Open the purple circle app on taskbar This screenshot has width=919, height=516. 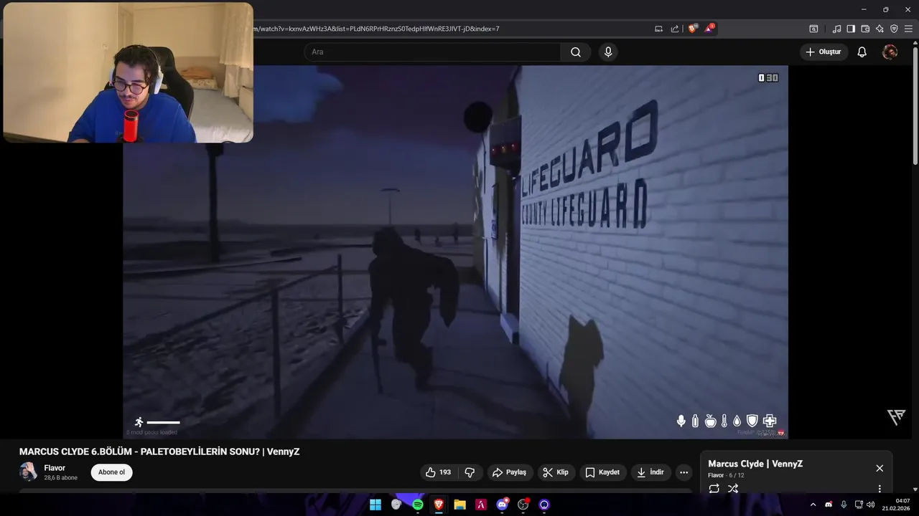544,505
